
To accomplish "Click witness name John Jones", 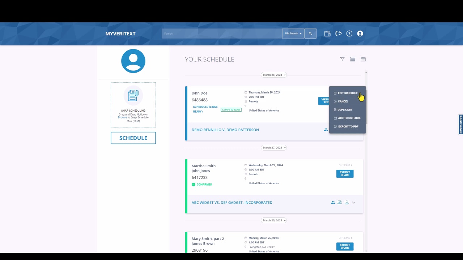I will point(201,171).
